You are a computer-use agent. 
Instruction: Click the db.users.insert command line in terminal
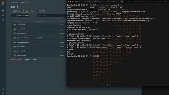coord(88,39)
